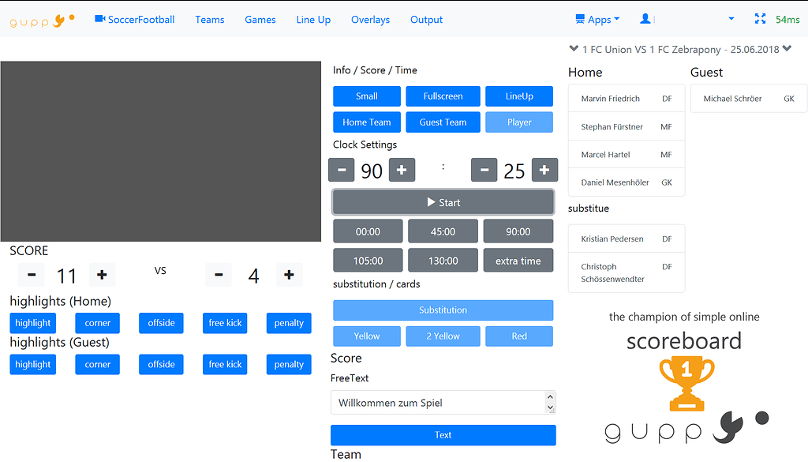Toggle the Yellow card overlay
Image resolution: width=808 pixels, height=462 pixels.
tap(366, 336)
